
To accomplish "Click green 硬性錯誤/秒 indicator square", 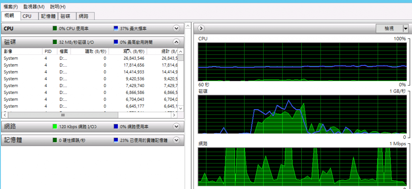I will (55, 140).
